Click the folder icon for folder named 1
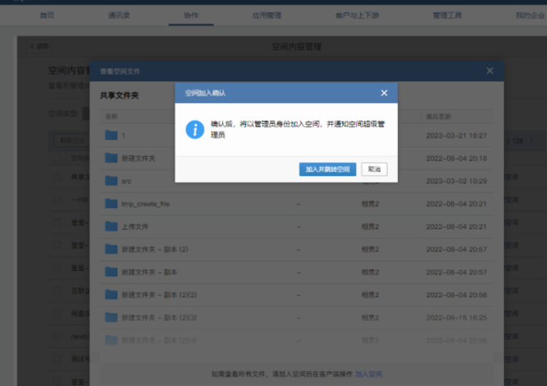547x386 pixels. [x=111, y=135]
